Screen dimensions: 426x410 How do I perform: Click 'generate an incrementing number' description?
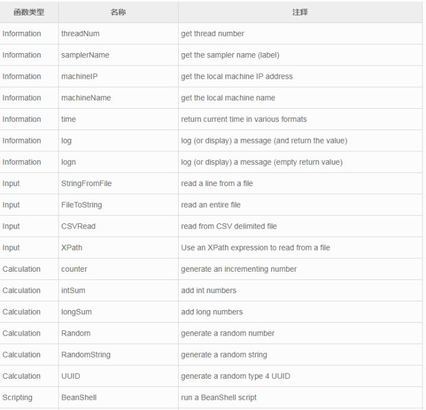point(239,269)
